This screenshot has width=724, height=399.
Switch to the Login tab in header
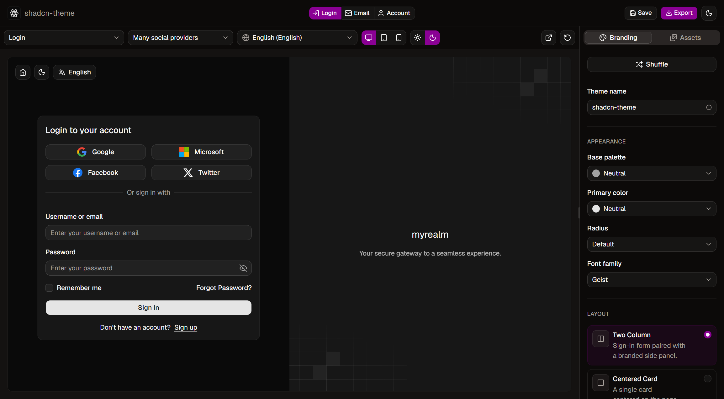[x=325, y=13]
